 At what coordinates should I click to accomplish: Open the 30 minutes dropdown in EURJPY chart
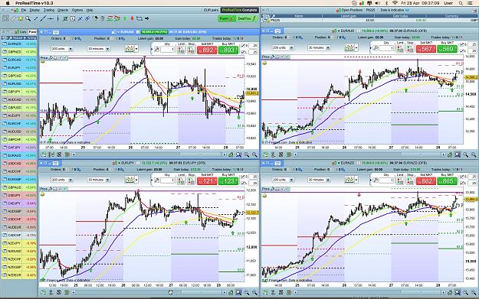tap(99, 180)
